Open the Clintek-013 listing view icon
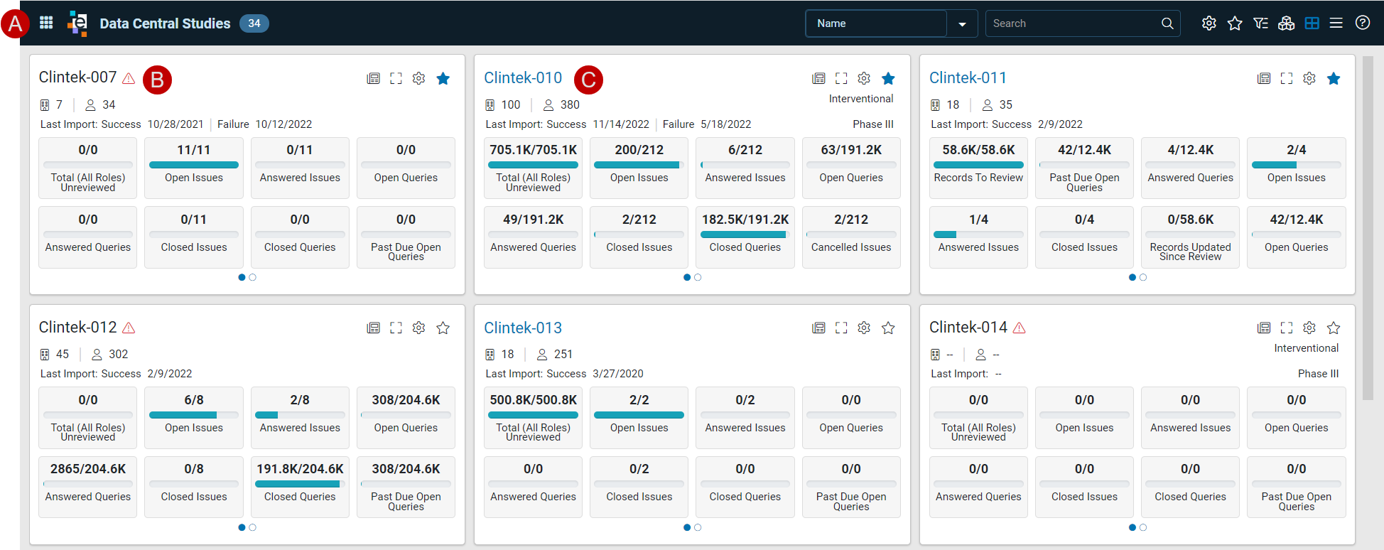This screenshot has width=1384, height=550. coord(818,328)
